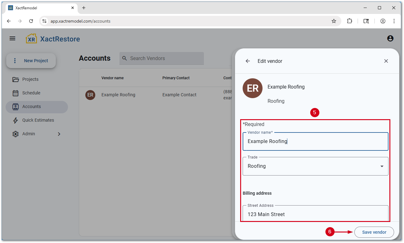Click the browser forward arrow
Viewport: 404px width, 243px height.
[x=20, y=21]
